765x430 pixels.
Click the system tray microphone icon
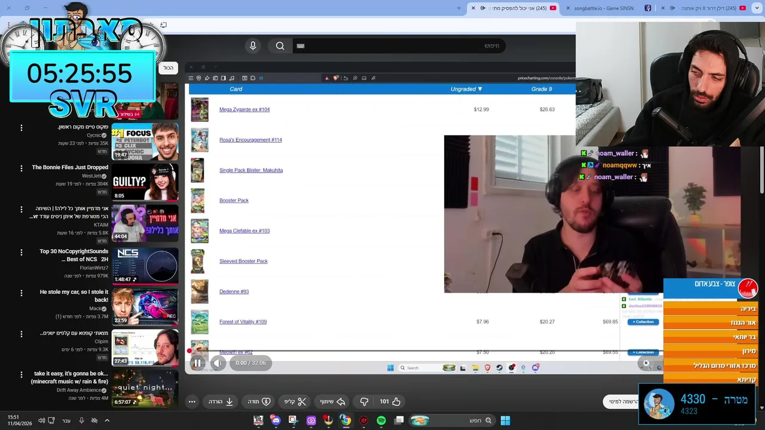coord(81,420)
